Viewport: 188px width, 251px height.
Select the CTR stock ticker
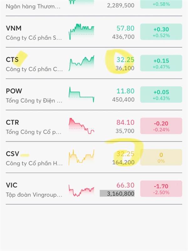12,122
